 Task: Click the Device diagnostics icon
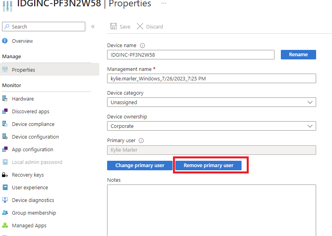point(5,200)
